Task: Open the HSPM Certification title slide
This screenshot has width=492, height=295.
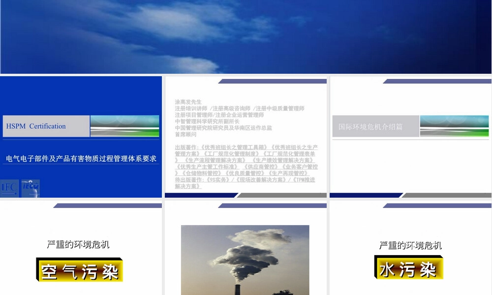Action: [81, 137]
